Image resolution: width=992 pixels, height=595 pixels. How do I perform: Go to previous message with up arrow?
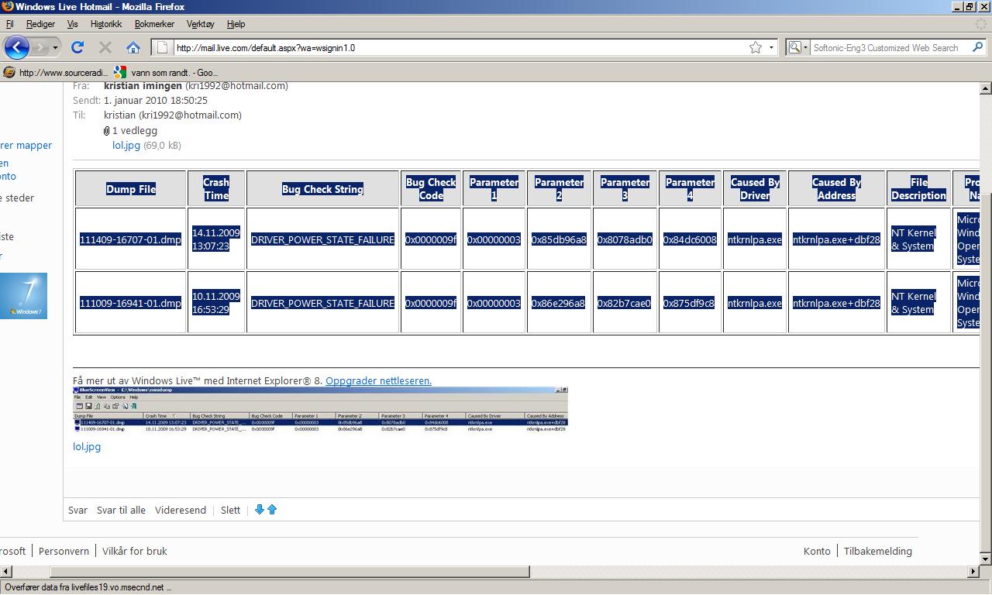(x=272, y=510)
